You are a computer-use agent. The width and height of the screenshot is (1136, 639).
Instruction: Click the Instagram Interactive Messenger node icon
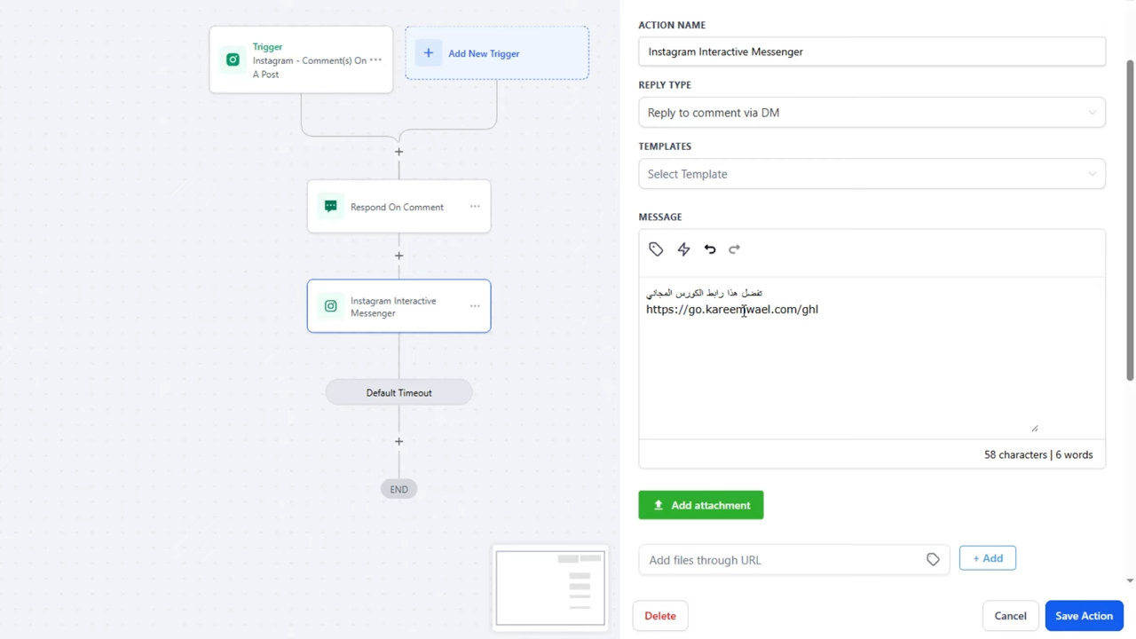(x=330, y=306)
